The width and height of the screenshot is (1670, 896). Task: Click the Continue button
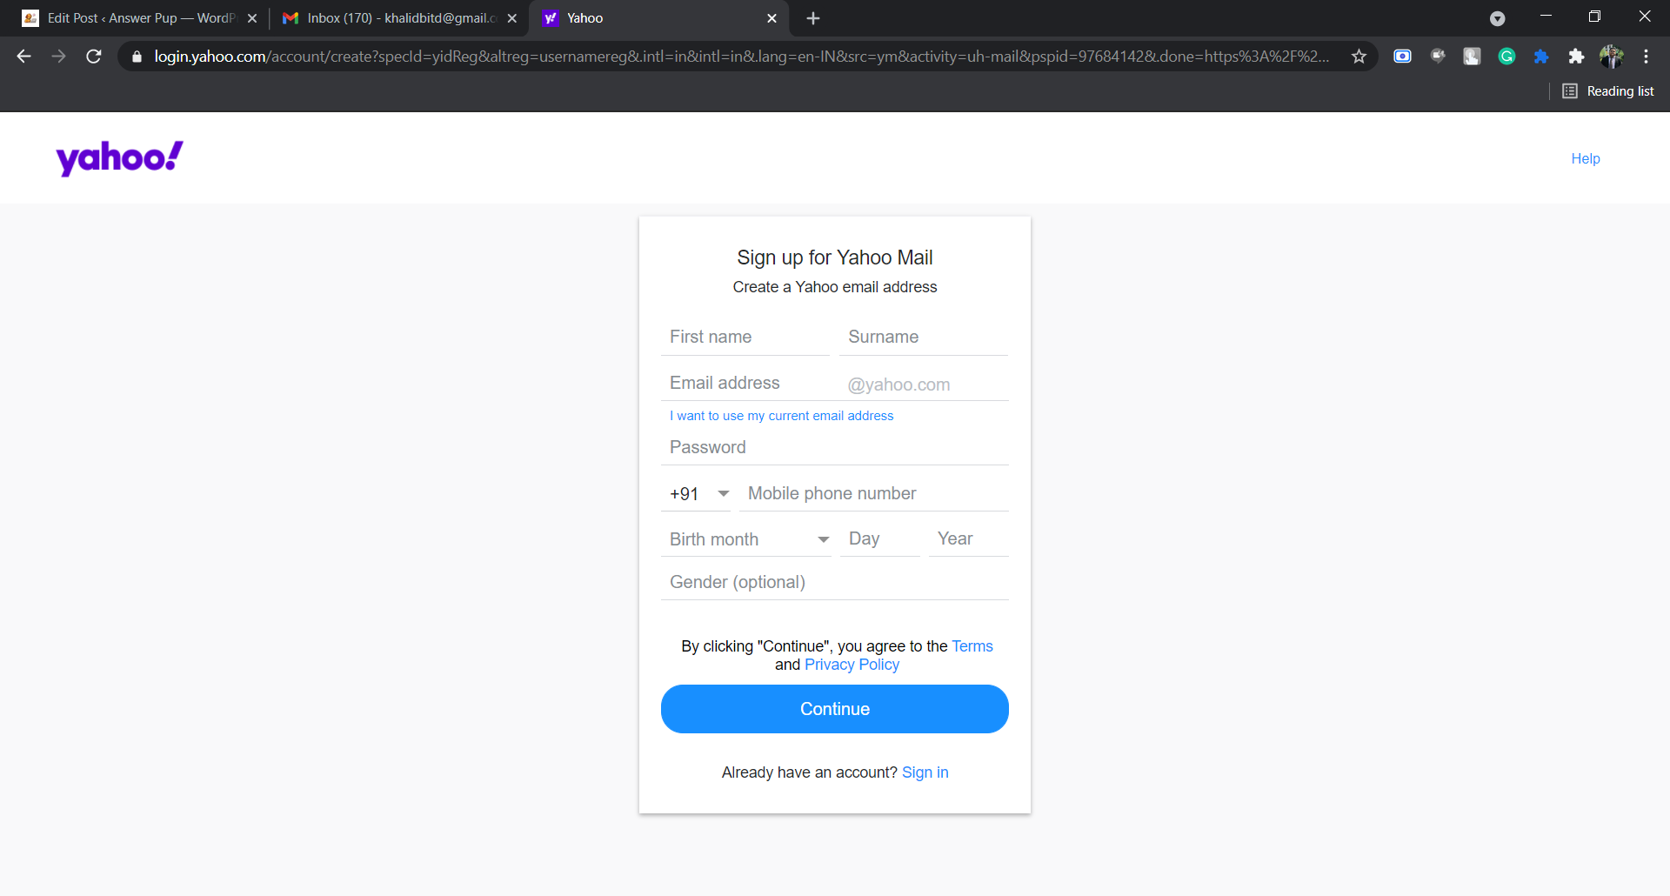point(834,708)
